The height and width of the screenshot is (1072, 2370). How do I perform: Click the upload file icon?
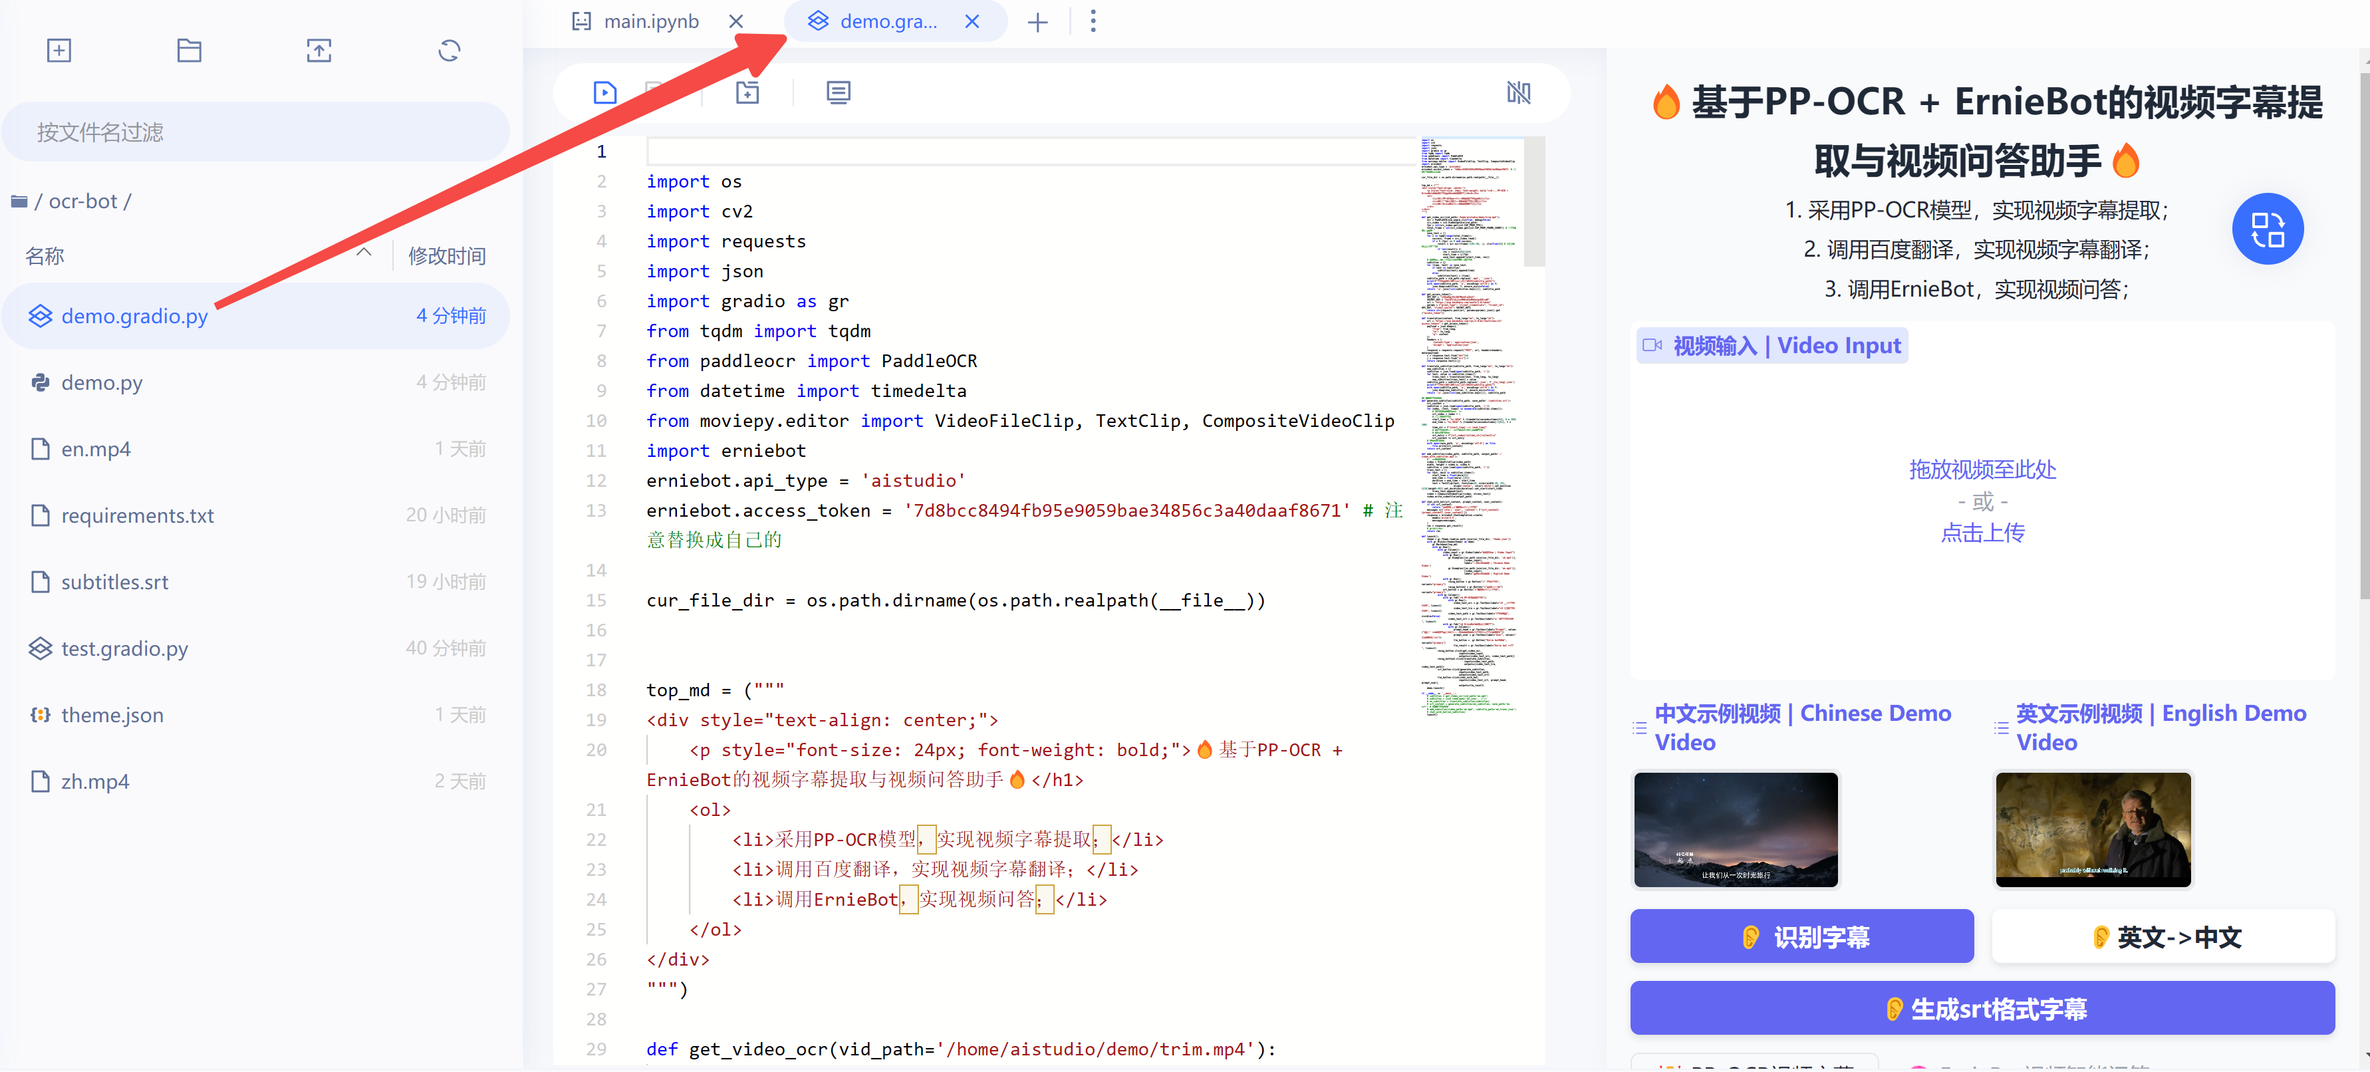319,51
